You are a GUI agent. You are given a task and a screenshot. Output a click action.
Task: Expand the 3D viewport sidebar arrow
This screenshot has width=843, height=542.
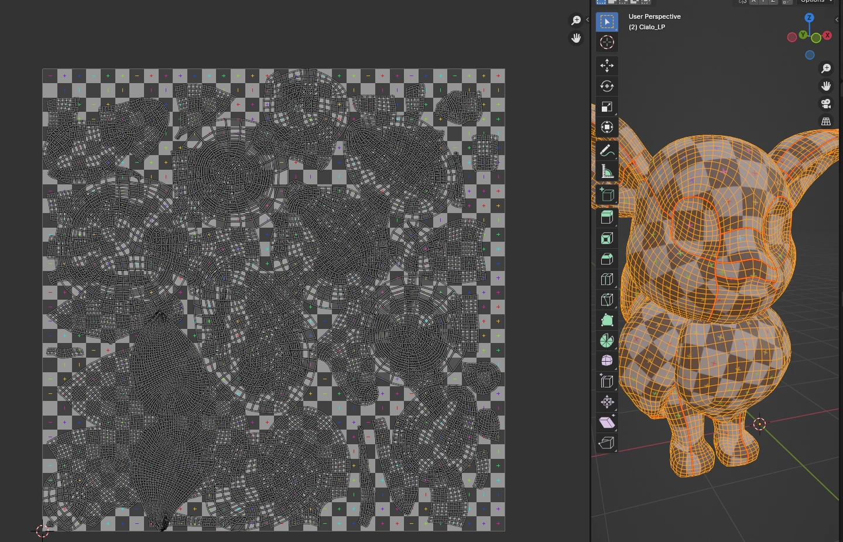(837, 20)
